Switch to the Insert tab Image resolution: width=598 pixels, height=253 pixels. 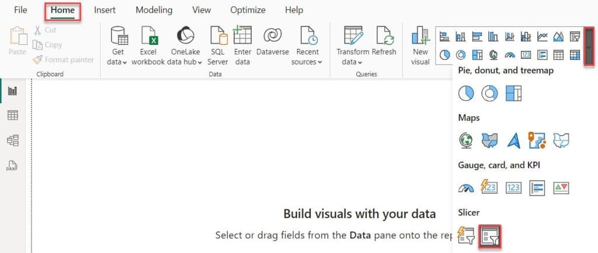(x=105, y=10)
